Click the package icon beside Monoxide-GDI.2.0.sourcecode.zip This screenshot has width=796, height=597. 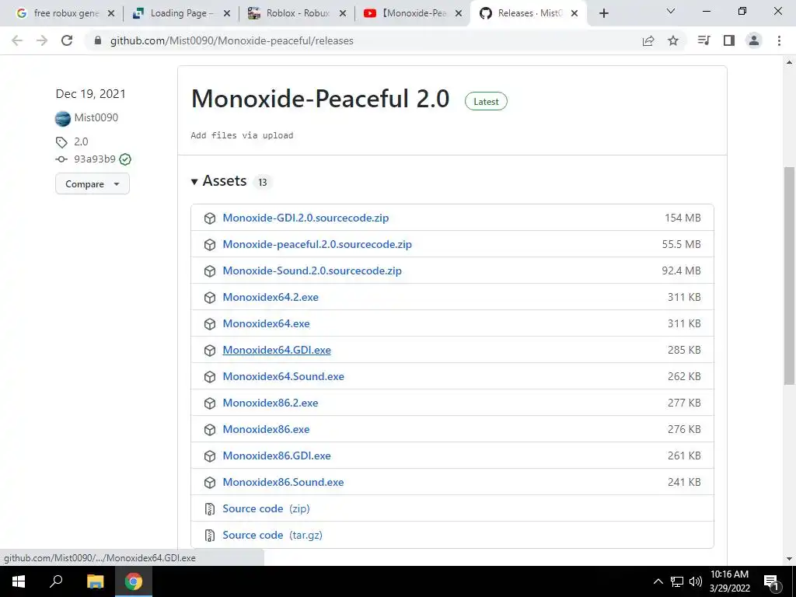210,218
